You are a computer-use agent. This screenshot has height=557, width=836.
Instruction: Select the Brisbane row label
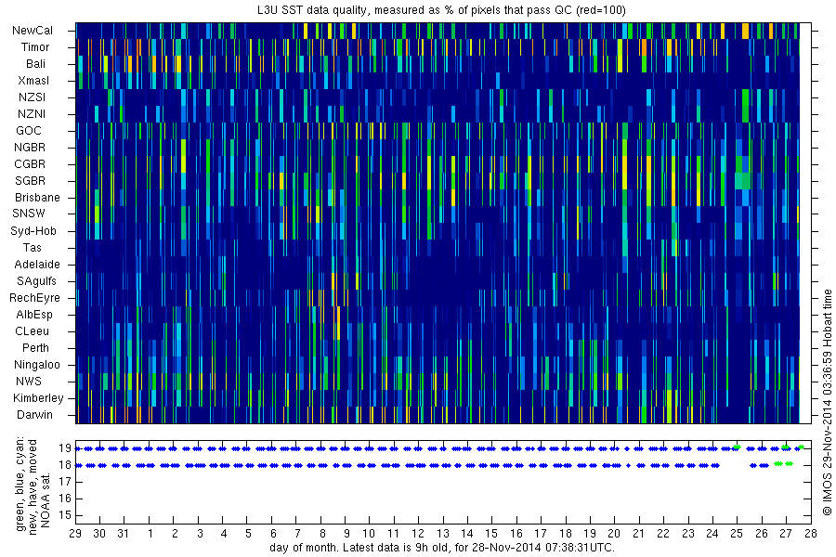click(37, 197)
